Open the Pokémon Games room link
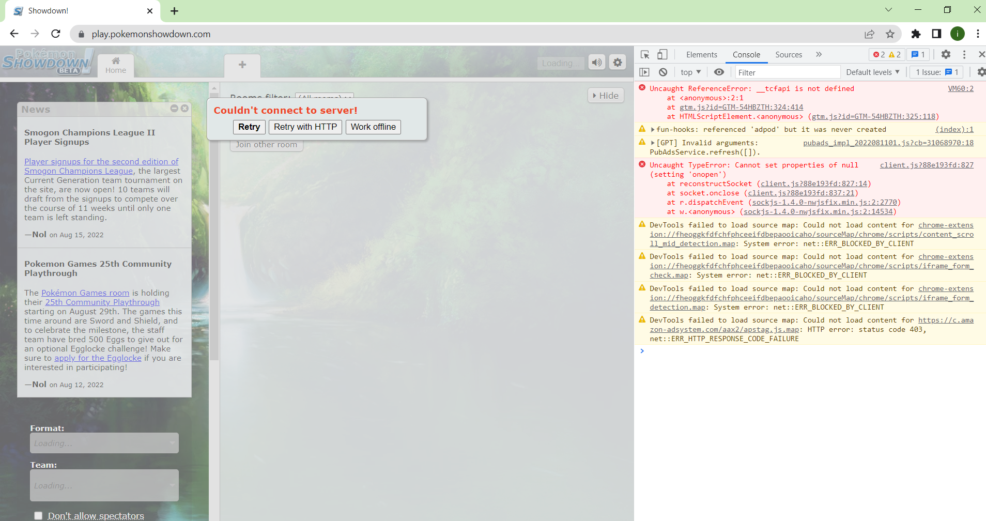Viewport: 986px width, 521px height. point(85,293)
